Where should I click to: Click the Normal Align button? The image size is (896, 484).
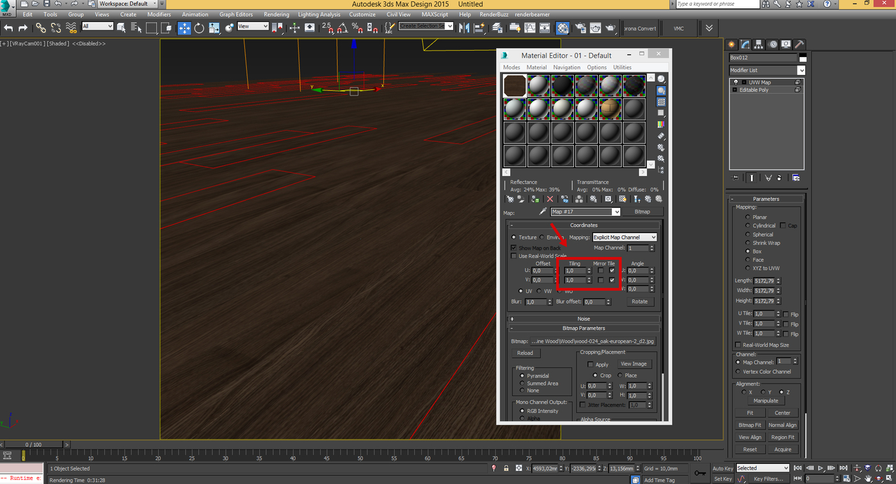[x=783, y=425]
